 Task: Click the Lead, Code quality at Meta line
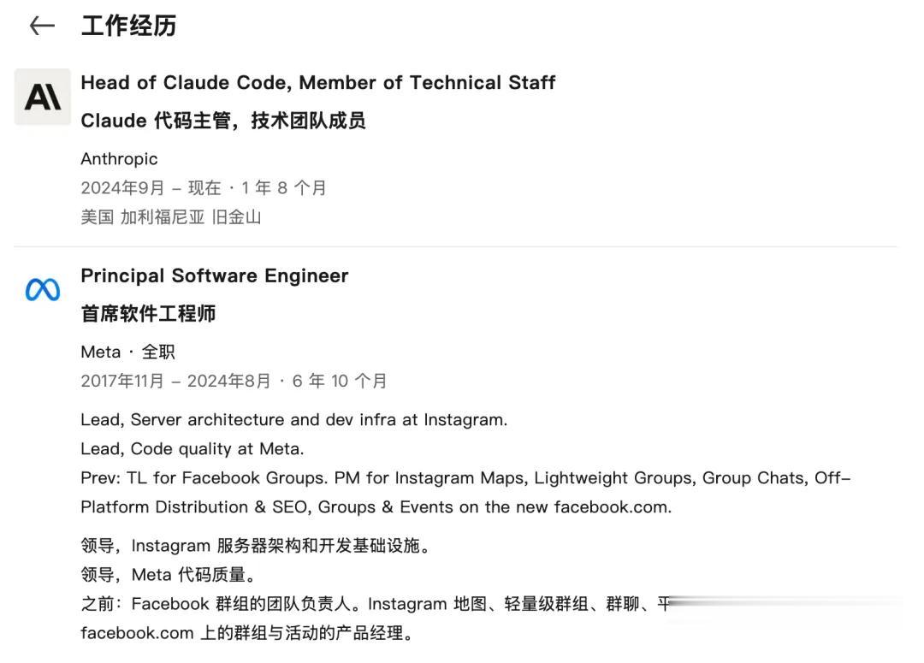coord(192,449)
